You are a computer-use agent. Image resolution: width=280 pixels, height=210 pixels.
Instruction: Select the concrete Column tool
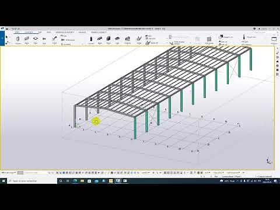tap(91, 40)
